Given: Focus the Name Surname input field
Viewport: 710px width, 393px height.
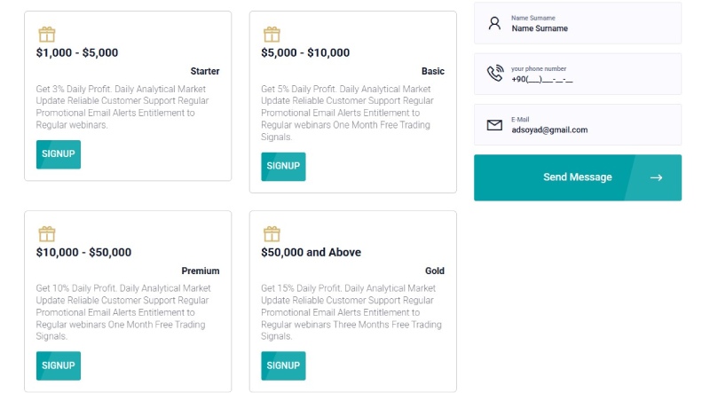Looking at the screenshot, I should coord(578,23).
